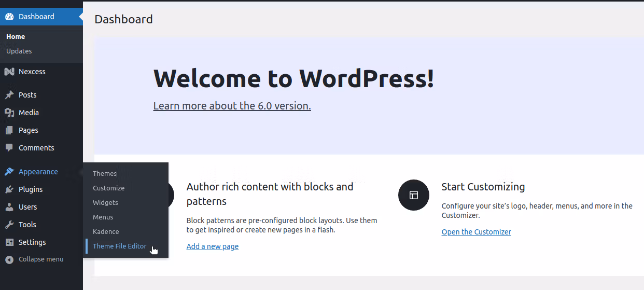The width and height of the screenshot is (644, 290).
Task: Click the Plugins plug icon
Action: [9, 189]
